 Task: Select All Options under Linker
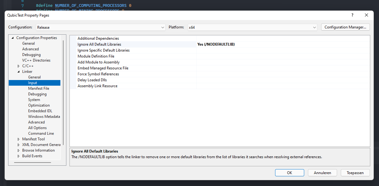[x=37, y=128]
